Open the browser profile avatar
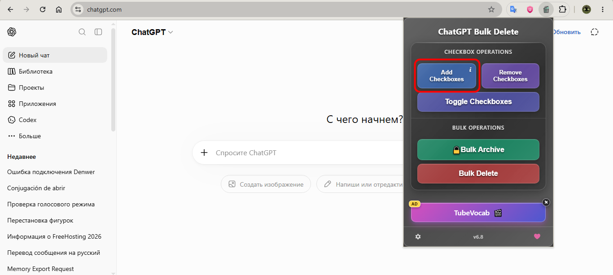Image resolution: width=613 pixels, height=275 pixels. click(587, 9)
